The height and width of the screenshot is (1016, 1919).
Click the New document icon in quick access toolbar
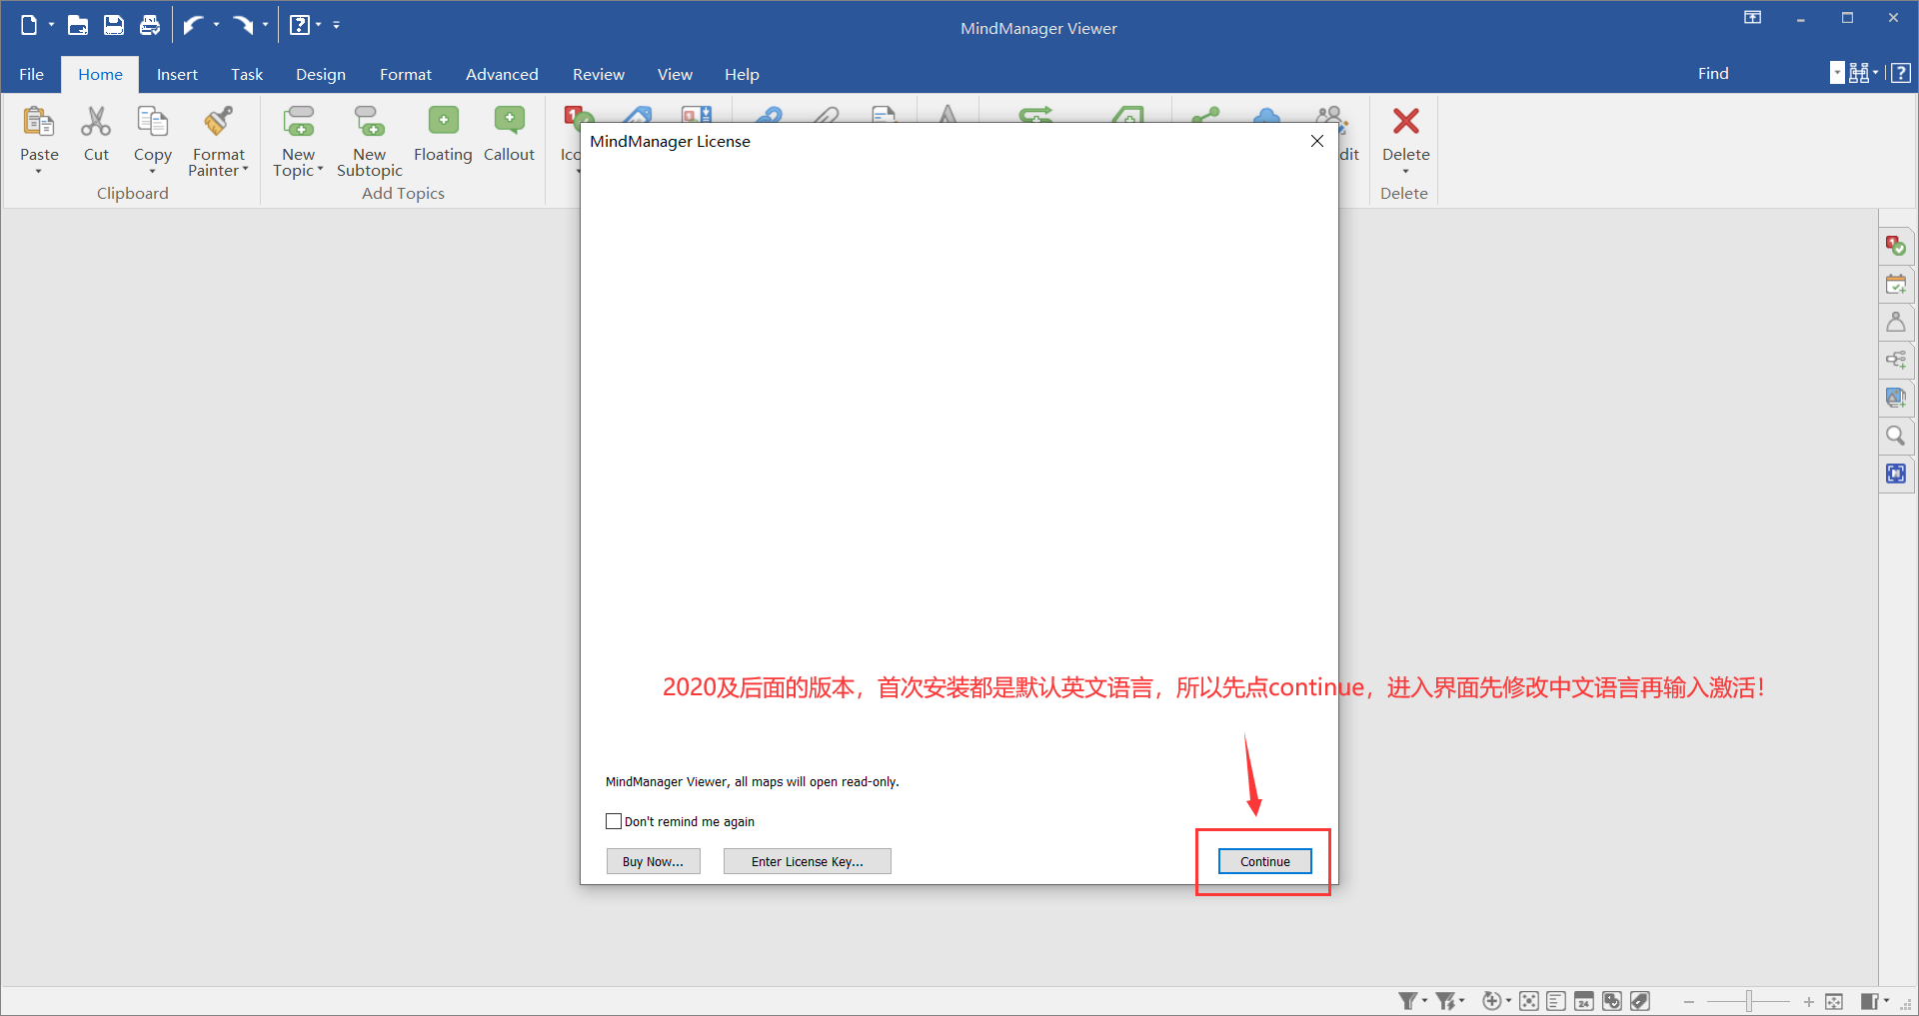29,25
